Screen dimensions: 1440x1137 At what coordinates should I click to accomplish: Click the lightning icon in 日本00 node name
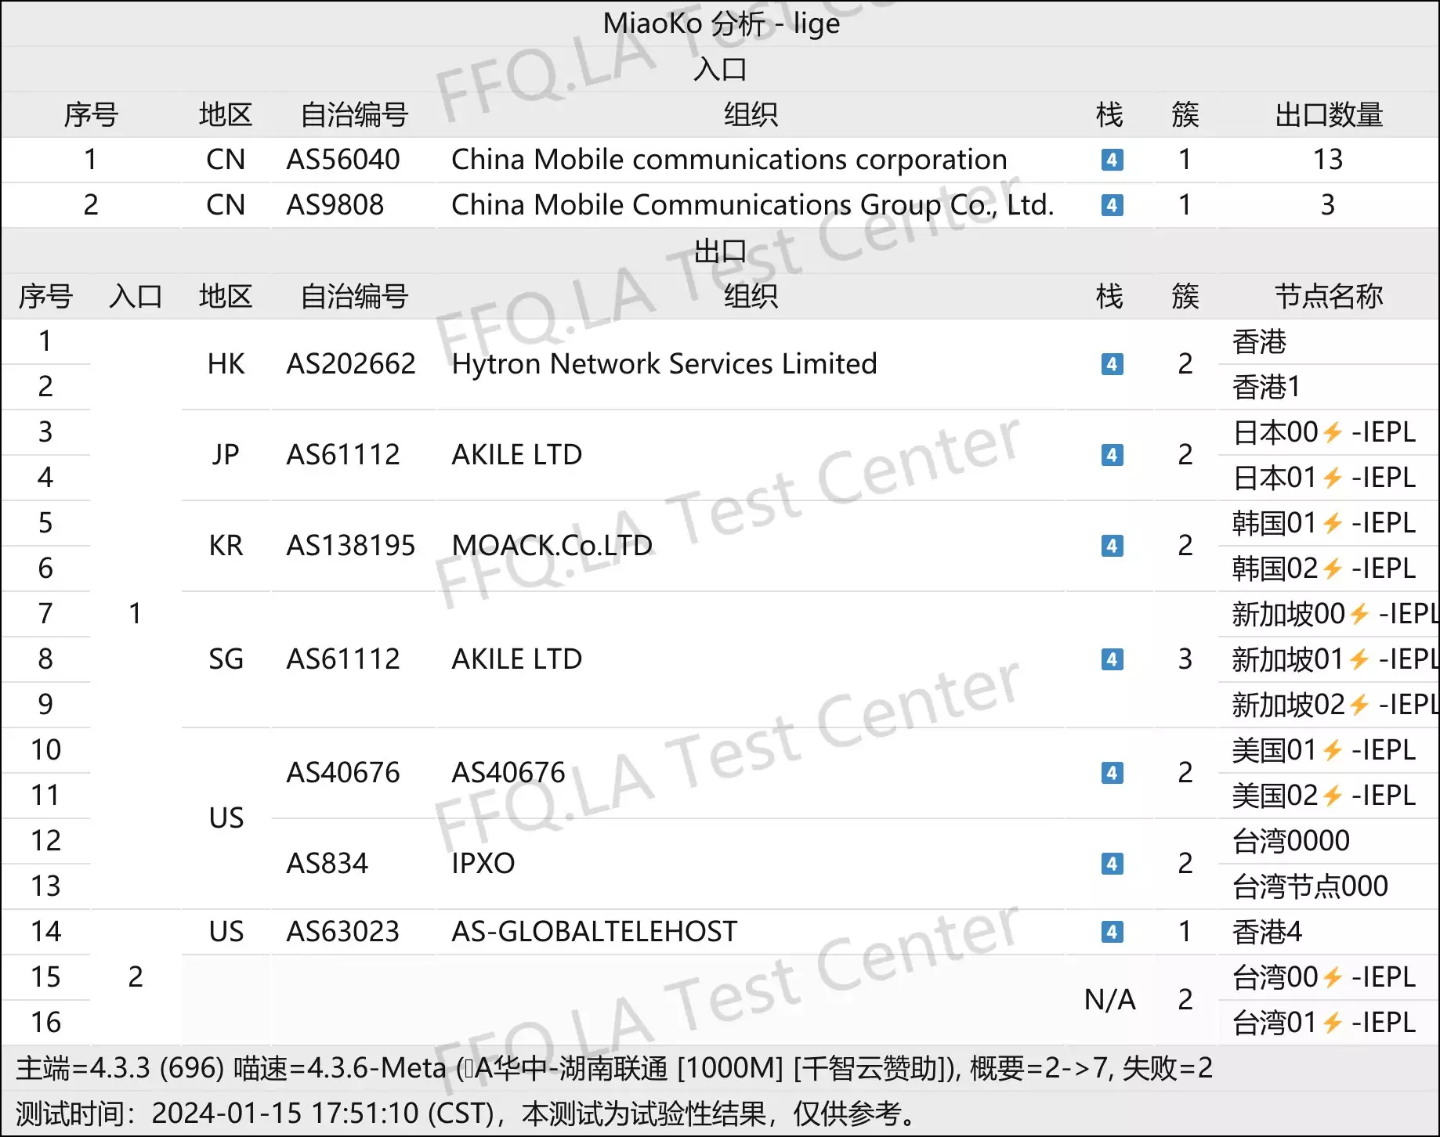(x=1333, y=432)
